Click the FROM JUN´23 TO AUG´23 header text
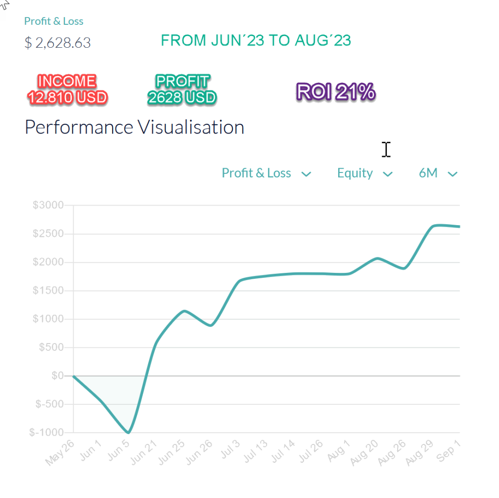Viewport: 499px width, 498px height. coord(256,40)
